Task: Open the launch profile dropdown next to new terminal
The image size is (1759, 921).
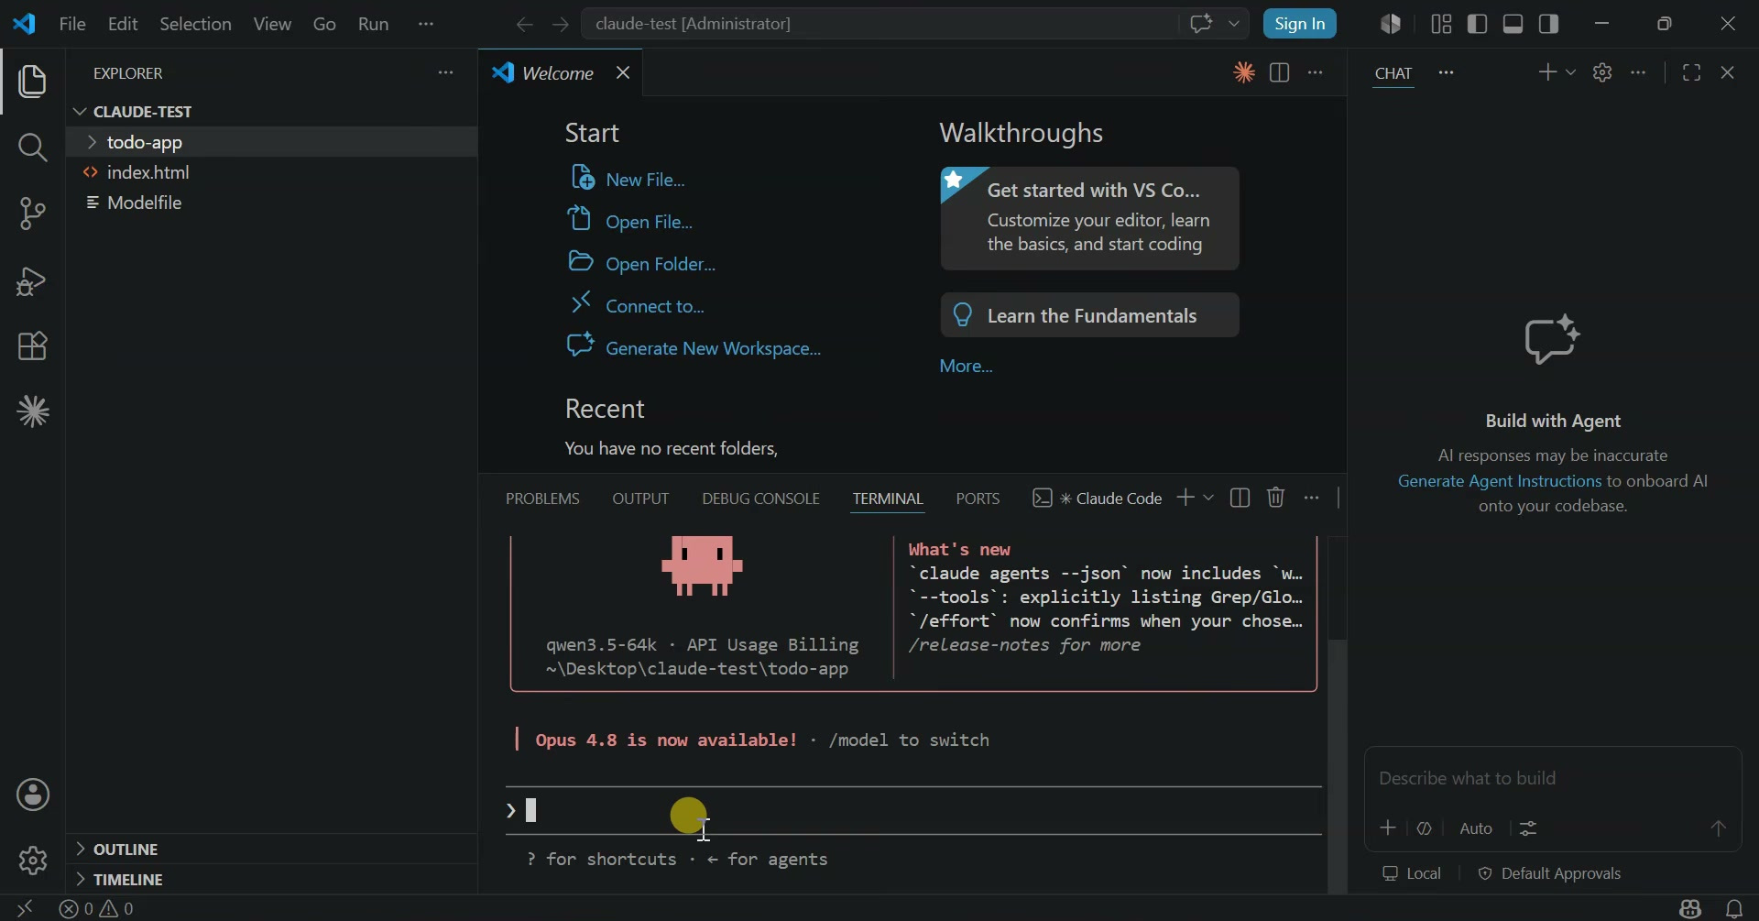Action: point(1208,498)
